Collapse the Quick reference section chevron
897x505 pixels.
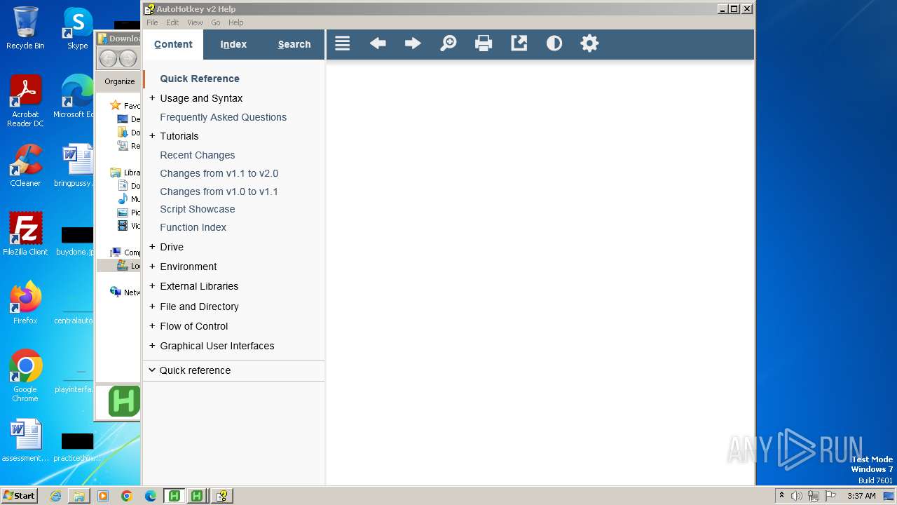[x=151, y=370]
